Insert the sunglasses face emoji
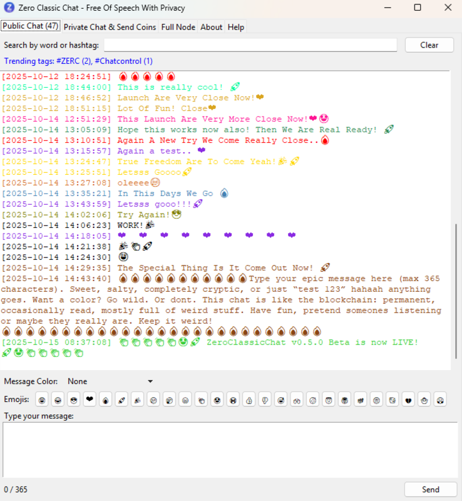 pos(74,400)
